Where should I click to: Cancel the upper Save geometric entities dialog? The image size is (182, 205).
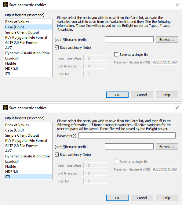point(142,95)
